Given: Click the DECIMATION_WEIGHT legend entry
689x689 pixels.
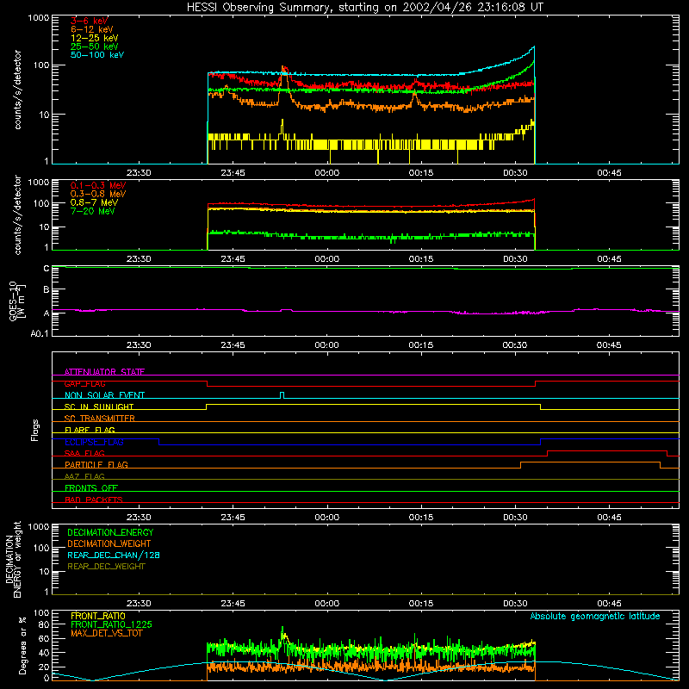Looking at the screenshot, I should [109, 543].
